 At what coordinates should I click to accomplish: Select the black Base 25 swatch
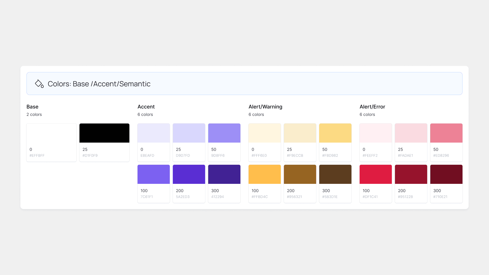104,133
